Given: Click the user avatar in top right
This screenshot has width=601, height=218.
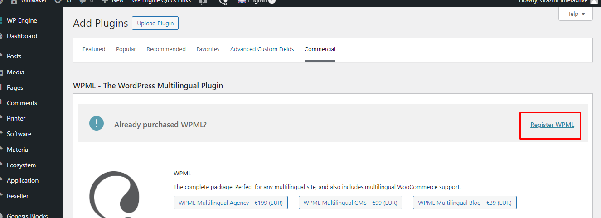Looking at the screenshot, I should point(594,1).
